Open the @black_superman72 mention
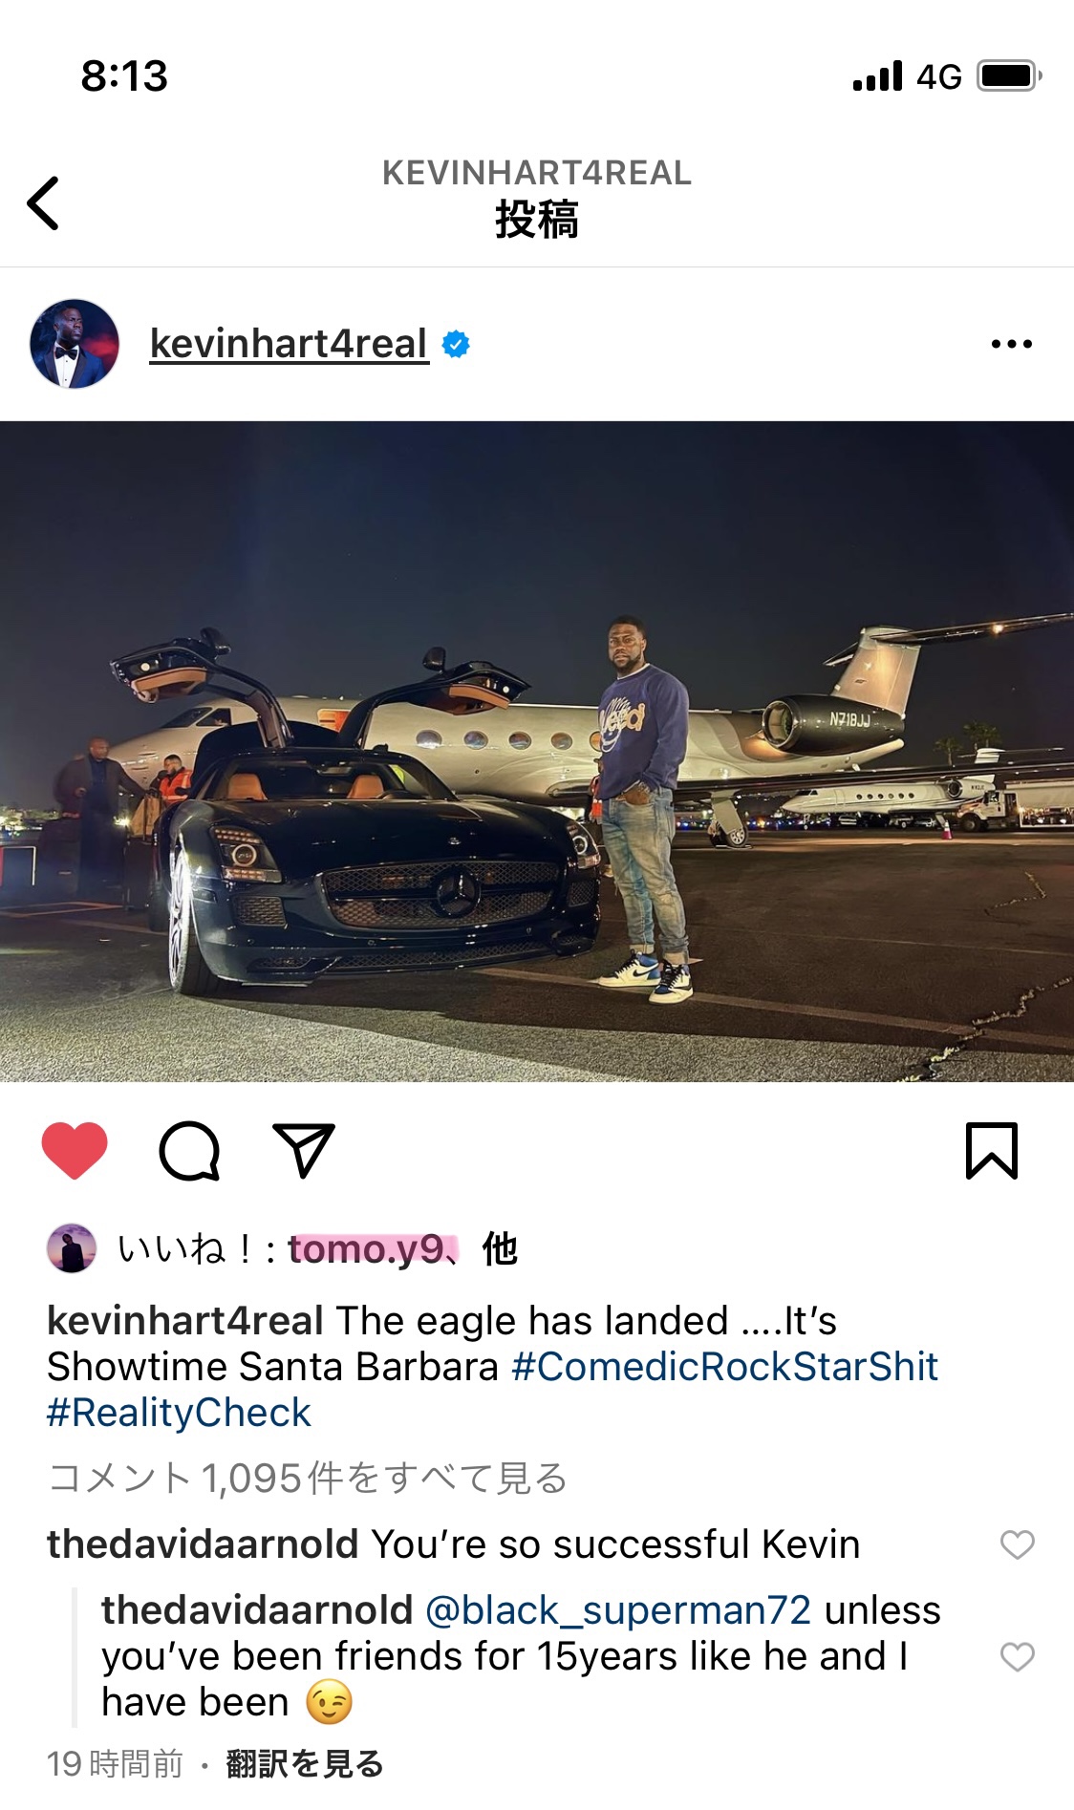This screenshot has height=1810, width=1074. (x=618, y=1610)
